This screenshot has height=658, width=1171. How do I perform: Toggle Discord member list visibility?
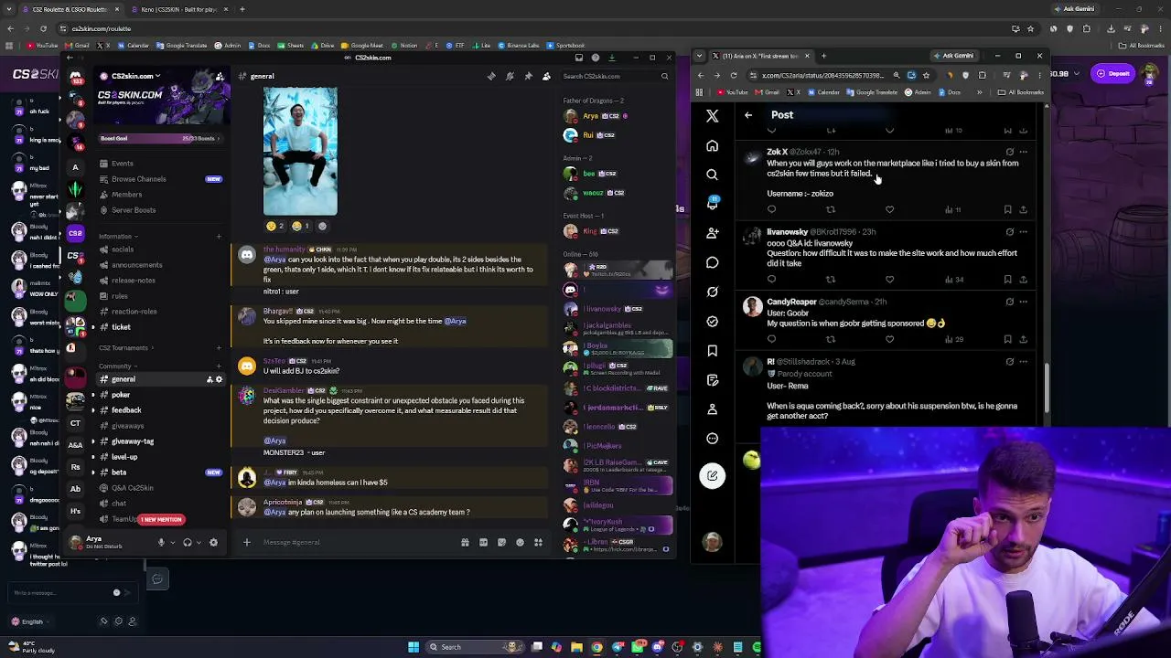click(546, 76)
